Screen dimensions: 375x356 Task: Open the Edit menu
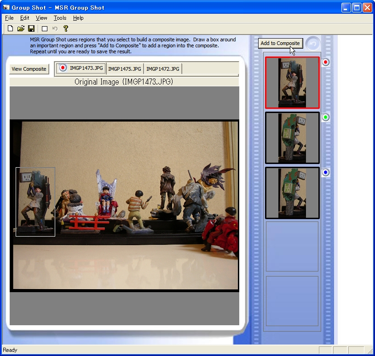[x=25, y=18]
